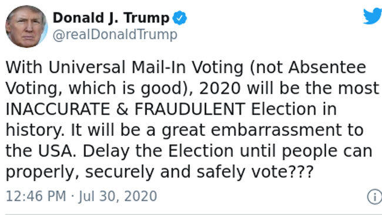Click the phrase Universal Mail-In Voting
The height and width of the screenshot is (215, 382).
[x=146, y=67]
